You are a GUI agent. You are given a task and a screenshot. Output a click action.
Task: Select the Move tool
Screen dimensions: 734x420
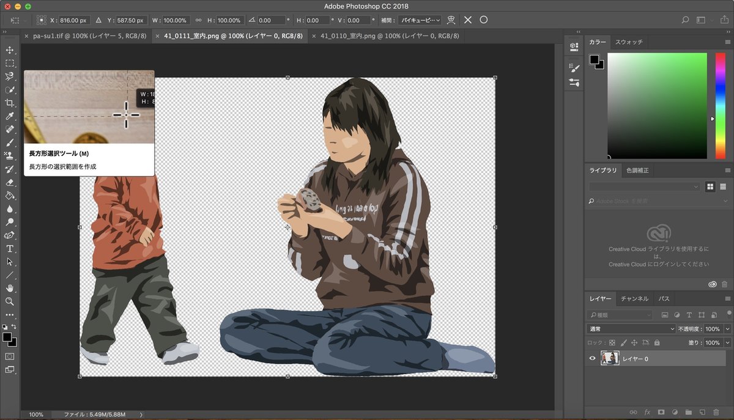(x=10, y=50)
